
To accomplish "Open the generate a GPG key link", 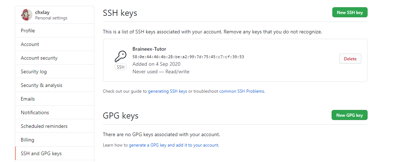I will [174, 145].
